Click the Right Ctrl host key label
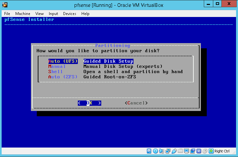This screenshot has height=157, width=238. pyautogui.click(x=222, y=151)
